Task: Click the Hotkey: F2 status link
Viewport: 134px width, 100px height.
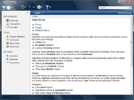Action: [x=7, y=97]
